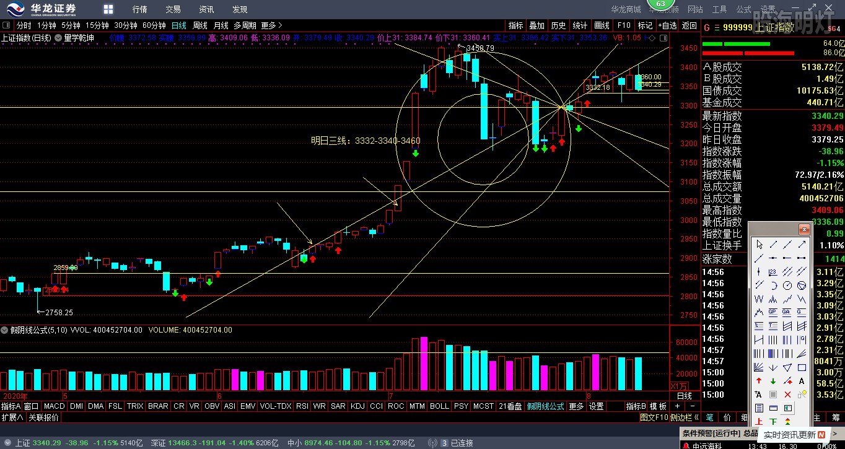Open the 更多 indicators list at bottom
The width and height of the screenshot is (845, 449).
point(576,406)
